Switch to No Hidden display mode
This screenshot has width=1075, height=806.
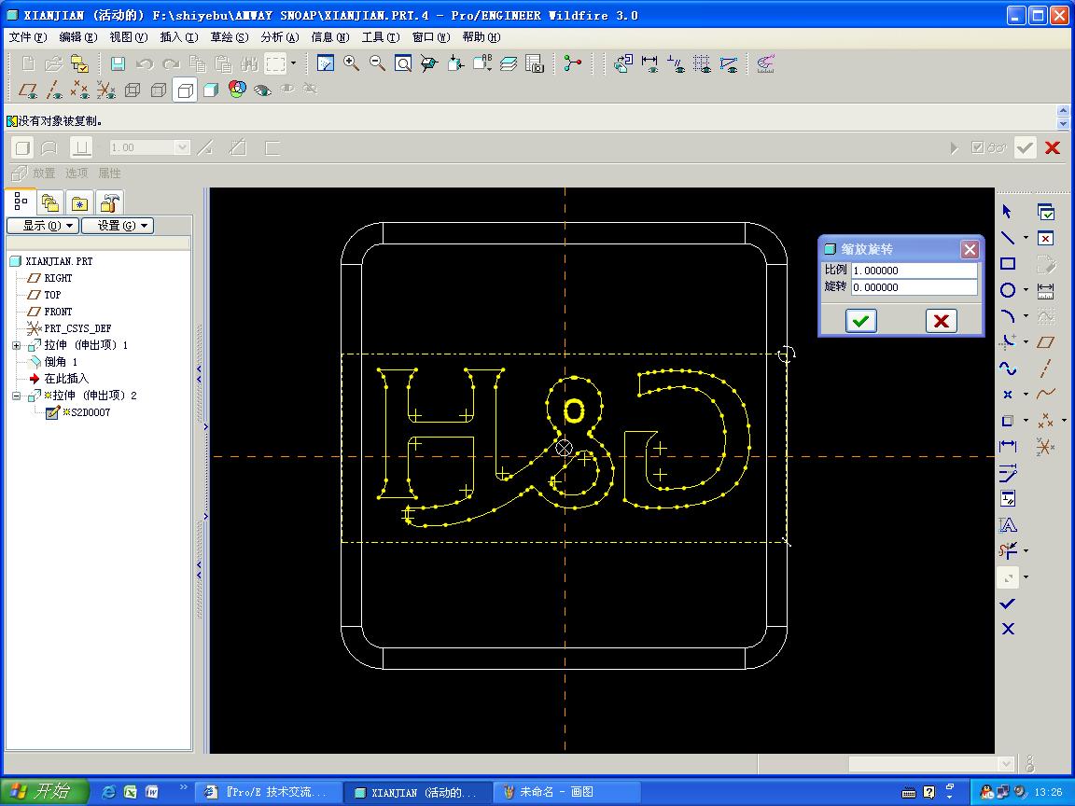pyautogui.click(x=185, y=90)
